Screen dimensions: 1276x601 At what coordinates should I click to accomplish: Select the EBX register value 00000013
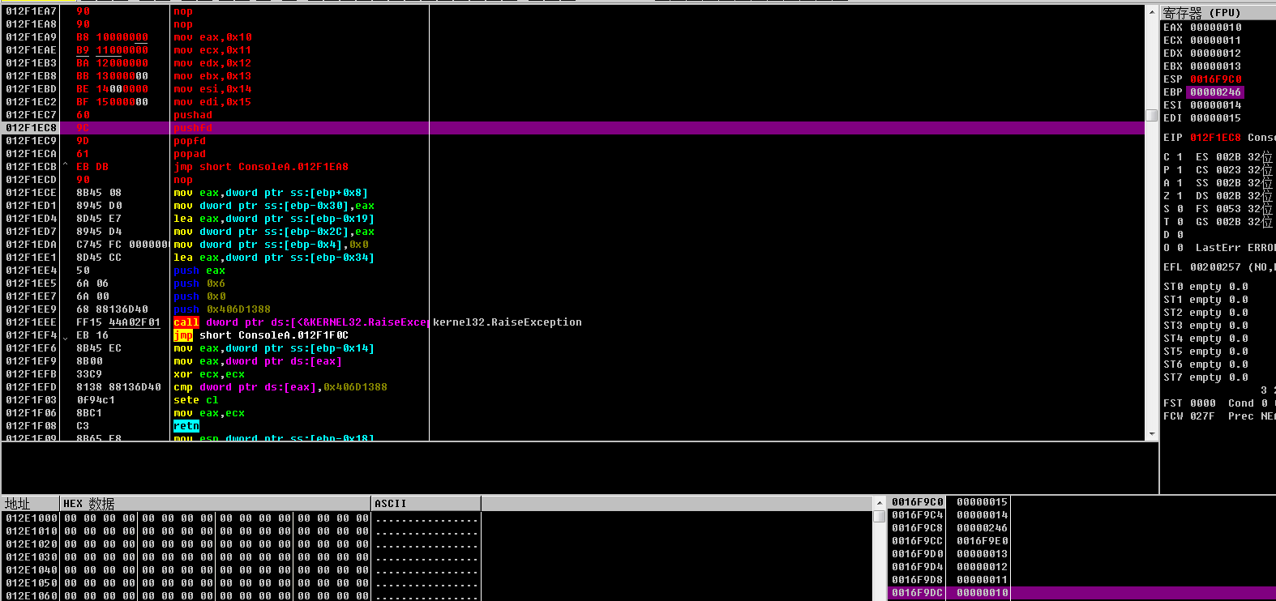point(1215,66)
